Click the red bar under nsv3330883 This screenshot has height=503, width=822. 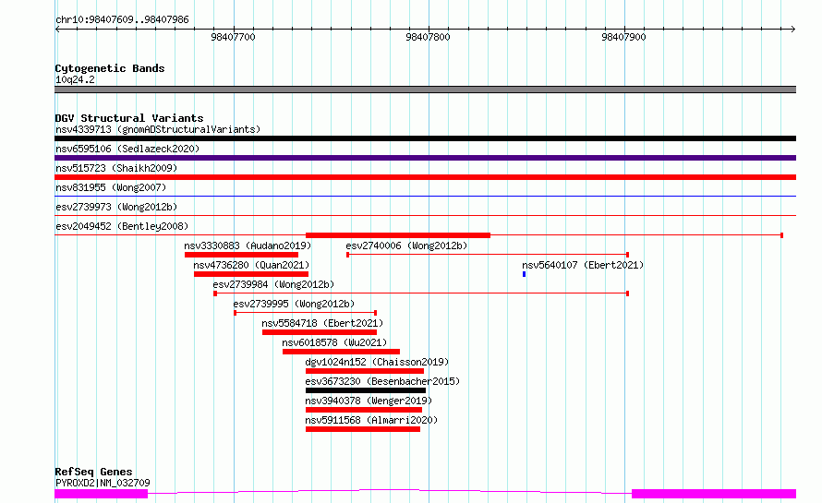click(x=241, y=255)
